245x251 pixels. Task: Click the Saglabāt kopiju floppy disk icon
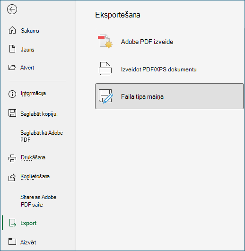(x=12, y=113)
